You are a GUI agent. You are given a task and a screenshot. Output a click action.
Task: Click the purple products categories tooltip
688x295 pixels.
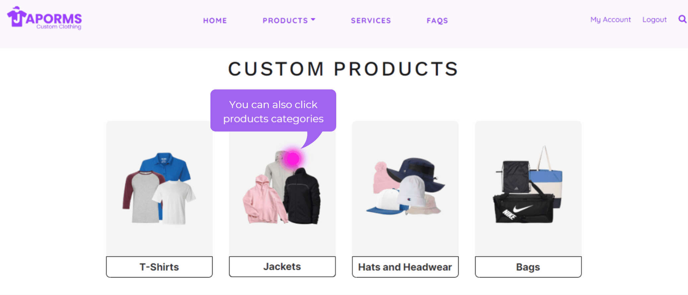273,111
